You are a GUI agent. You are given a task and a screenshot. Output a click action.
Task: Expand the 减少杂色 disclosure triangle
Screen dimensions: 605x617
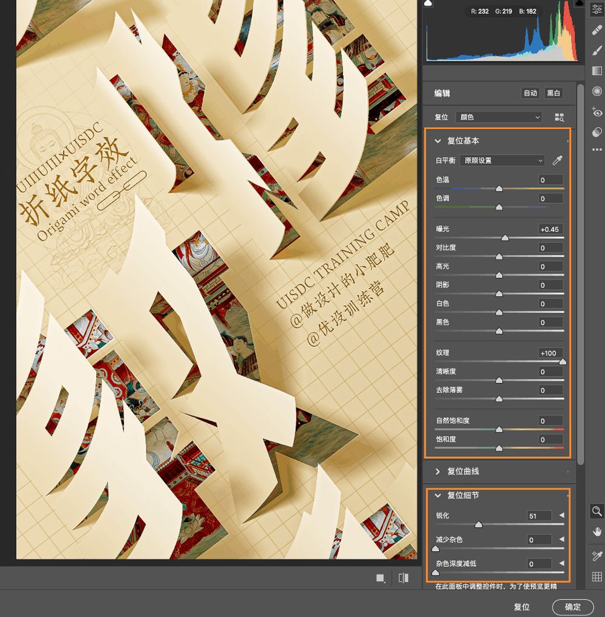[x=561, y=539]
